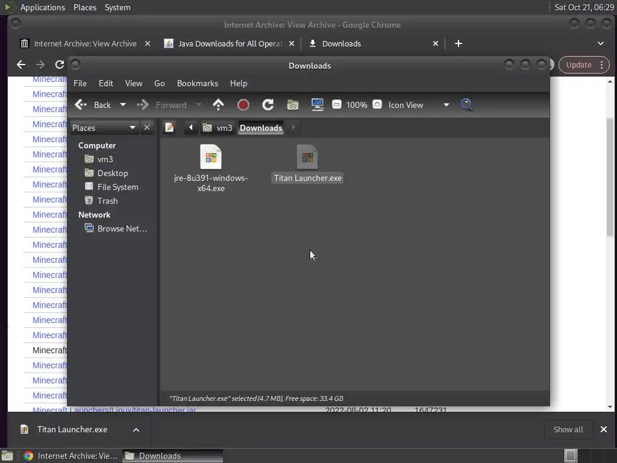This screenshot has height=463, width=617.
Task: Toggle text-based location entry icon
Action: tap(169, 128)
